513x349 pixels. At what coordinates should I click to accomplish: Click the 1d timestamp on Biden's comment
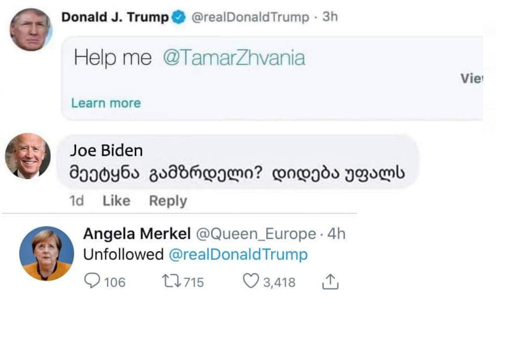click(77, 201)
